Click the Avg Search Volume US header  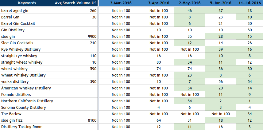pos(75,3)
